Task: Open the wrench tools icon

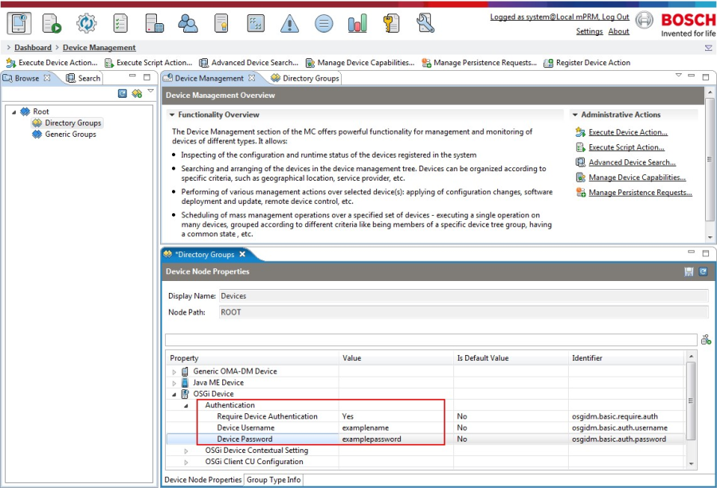Action: tap(425, 23)
